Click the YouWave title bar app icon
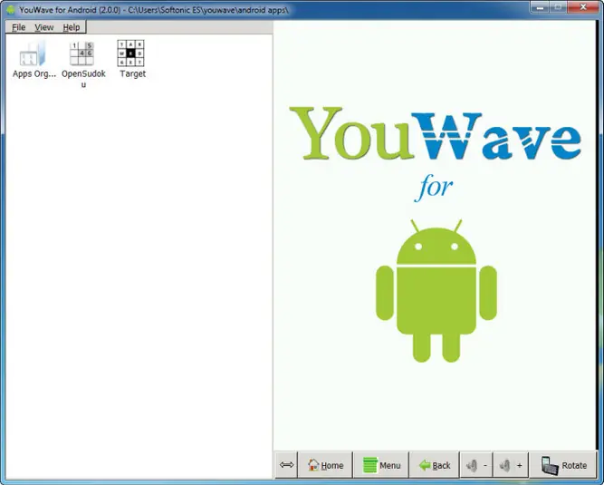 10,10
